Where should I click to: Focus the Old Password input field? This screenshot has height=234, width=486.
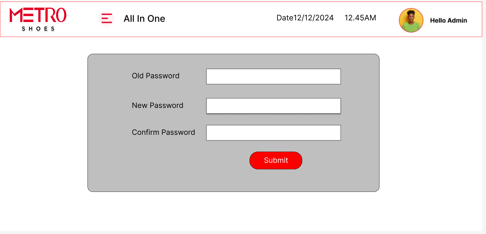273,77
